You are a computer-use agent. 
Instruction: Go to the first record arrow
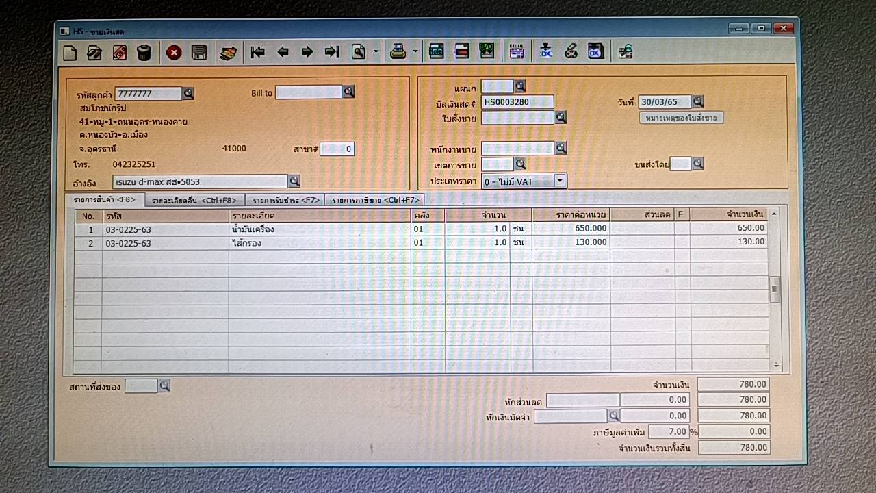pos(257,52)
